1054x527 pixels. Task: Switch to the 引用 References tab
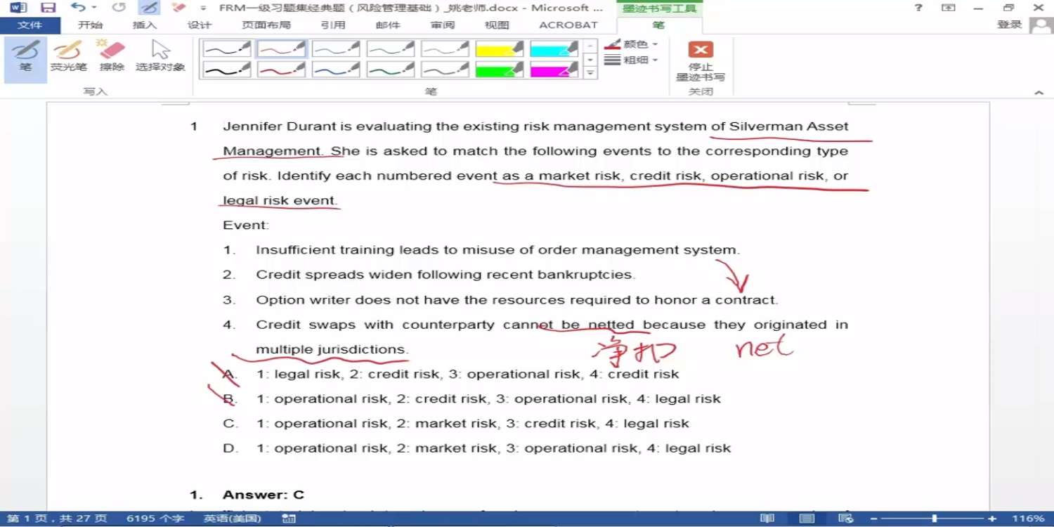(x=332, y=25)
